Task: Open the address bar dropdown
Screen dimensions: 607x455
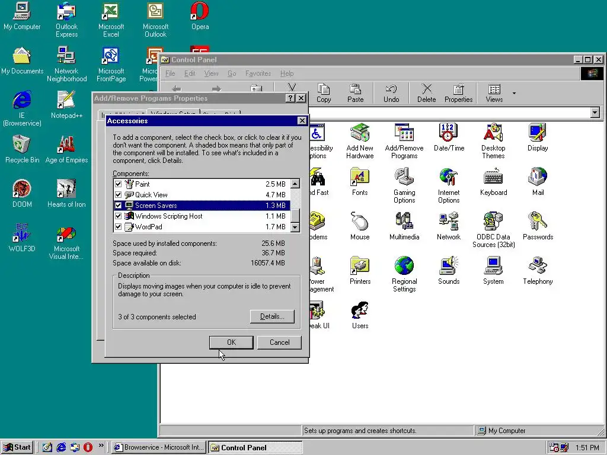Action: pyautogui.click(x=595, y=113)
